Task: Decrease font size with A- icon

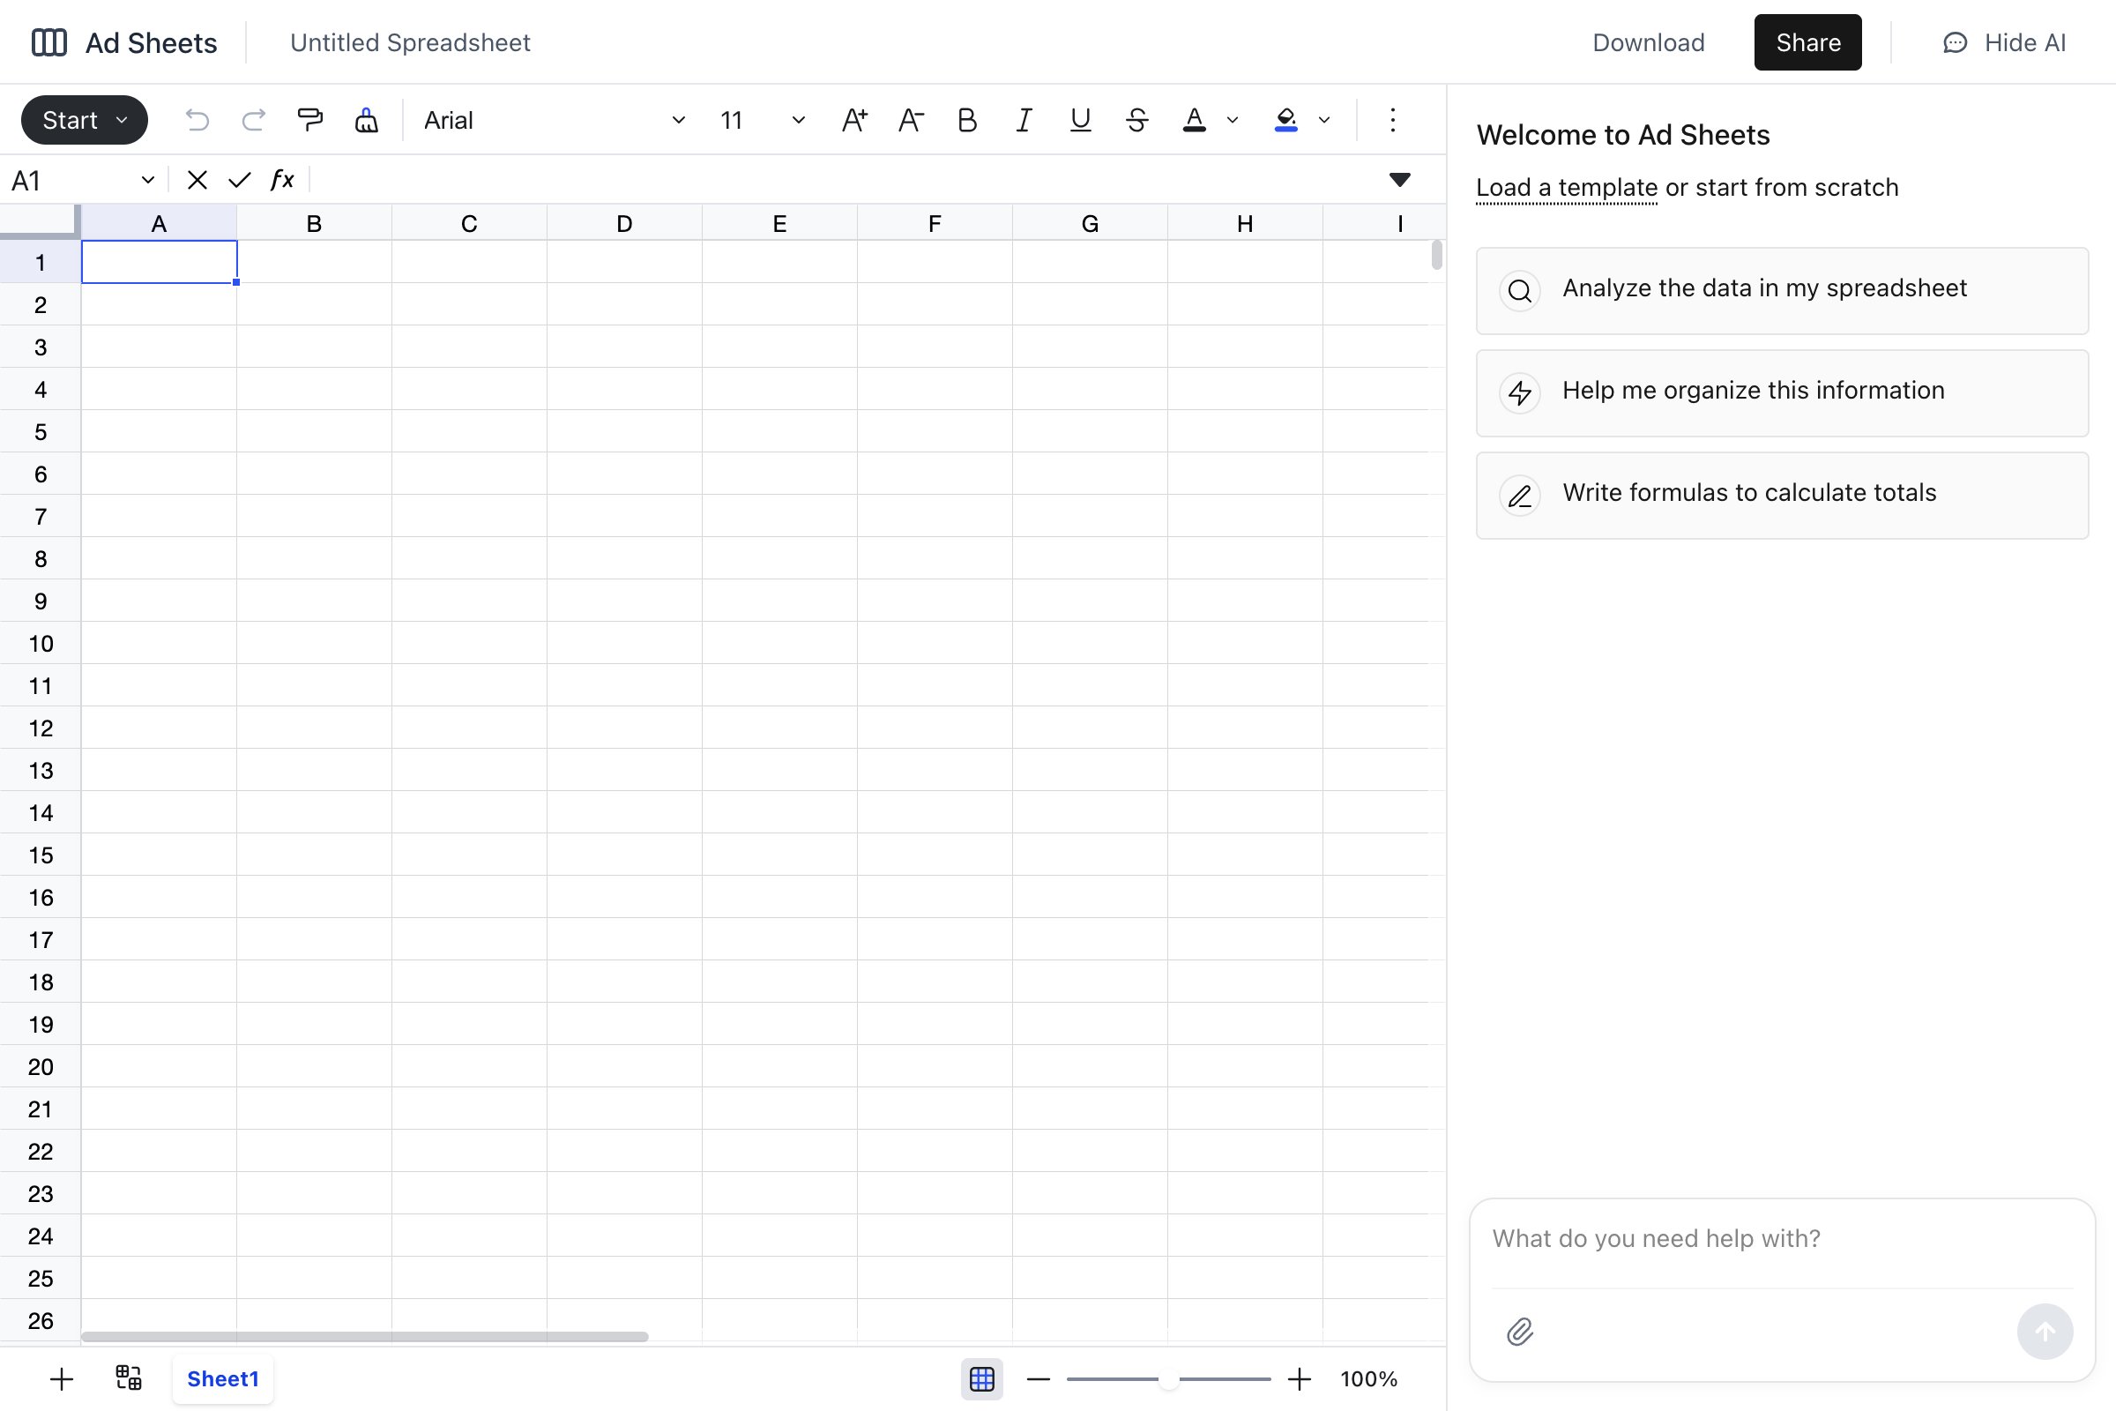Action: [x=911, y=120]
